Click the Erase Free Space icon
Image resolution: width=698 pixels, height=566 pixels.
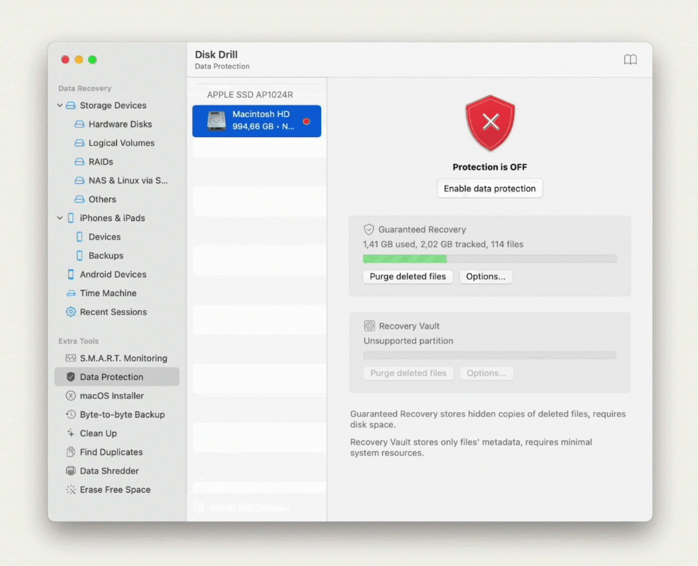(x=71, y=490)
